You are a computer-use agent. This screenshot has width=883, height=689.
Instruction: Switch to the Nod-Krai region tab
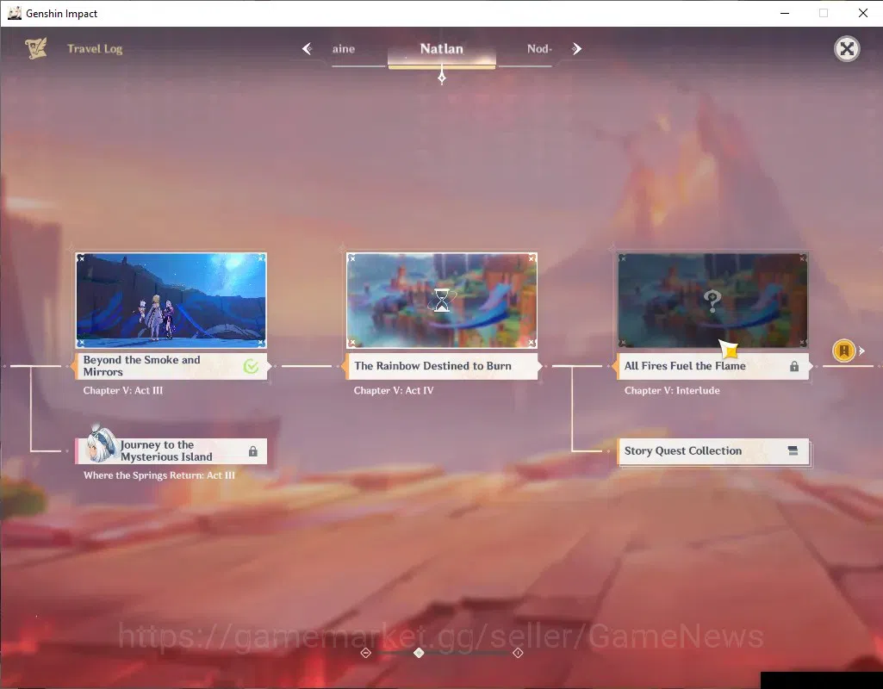539,49
